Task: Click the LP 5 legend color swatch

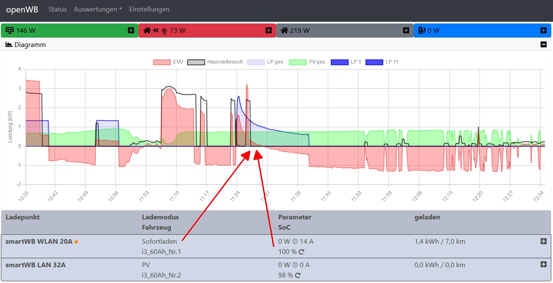Action: (340, 62)
